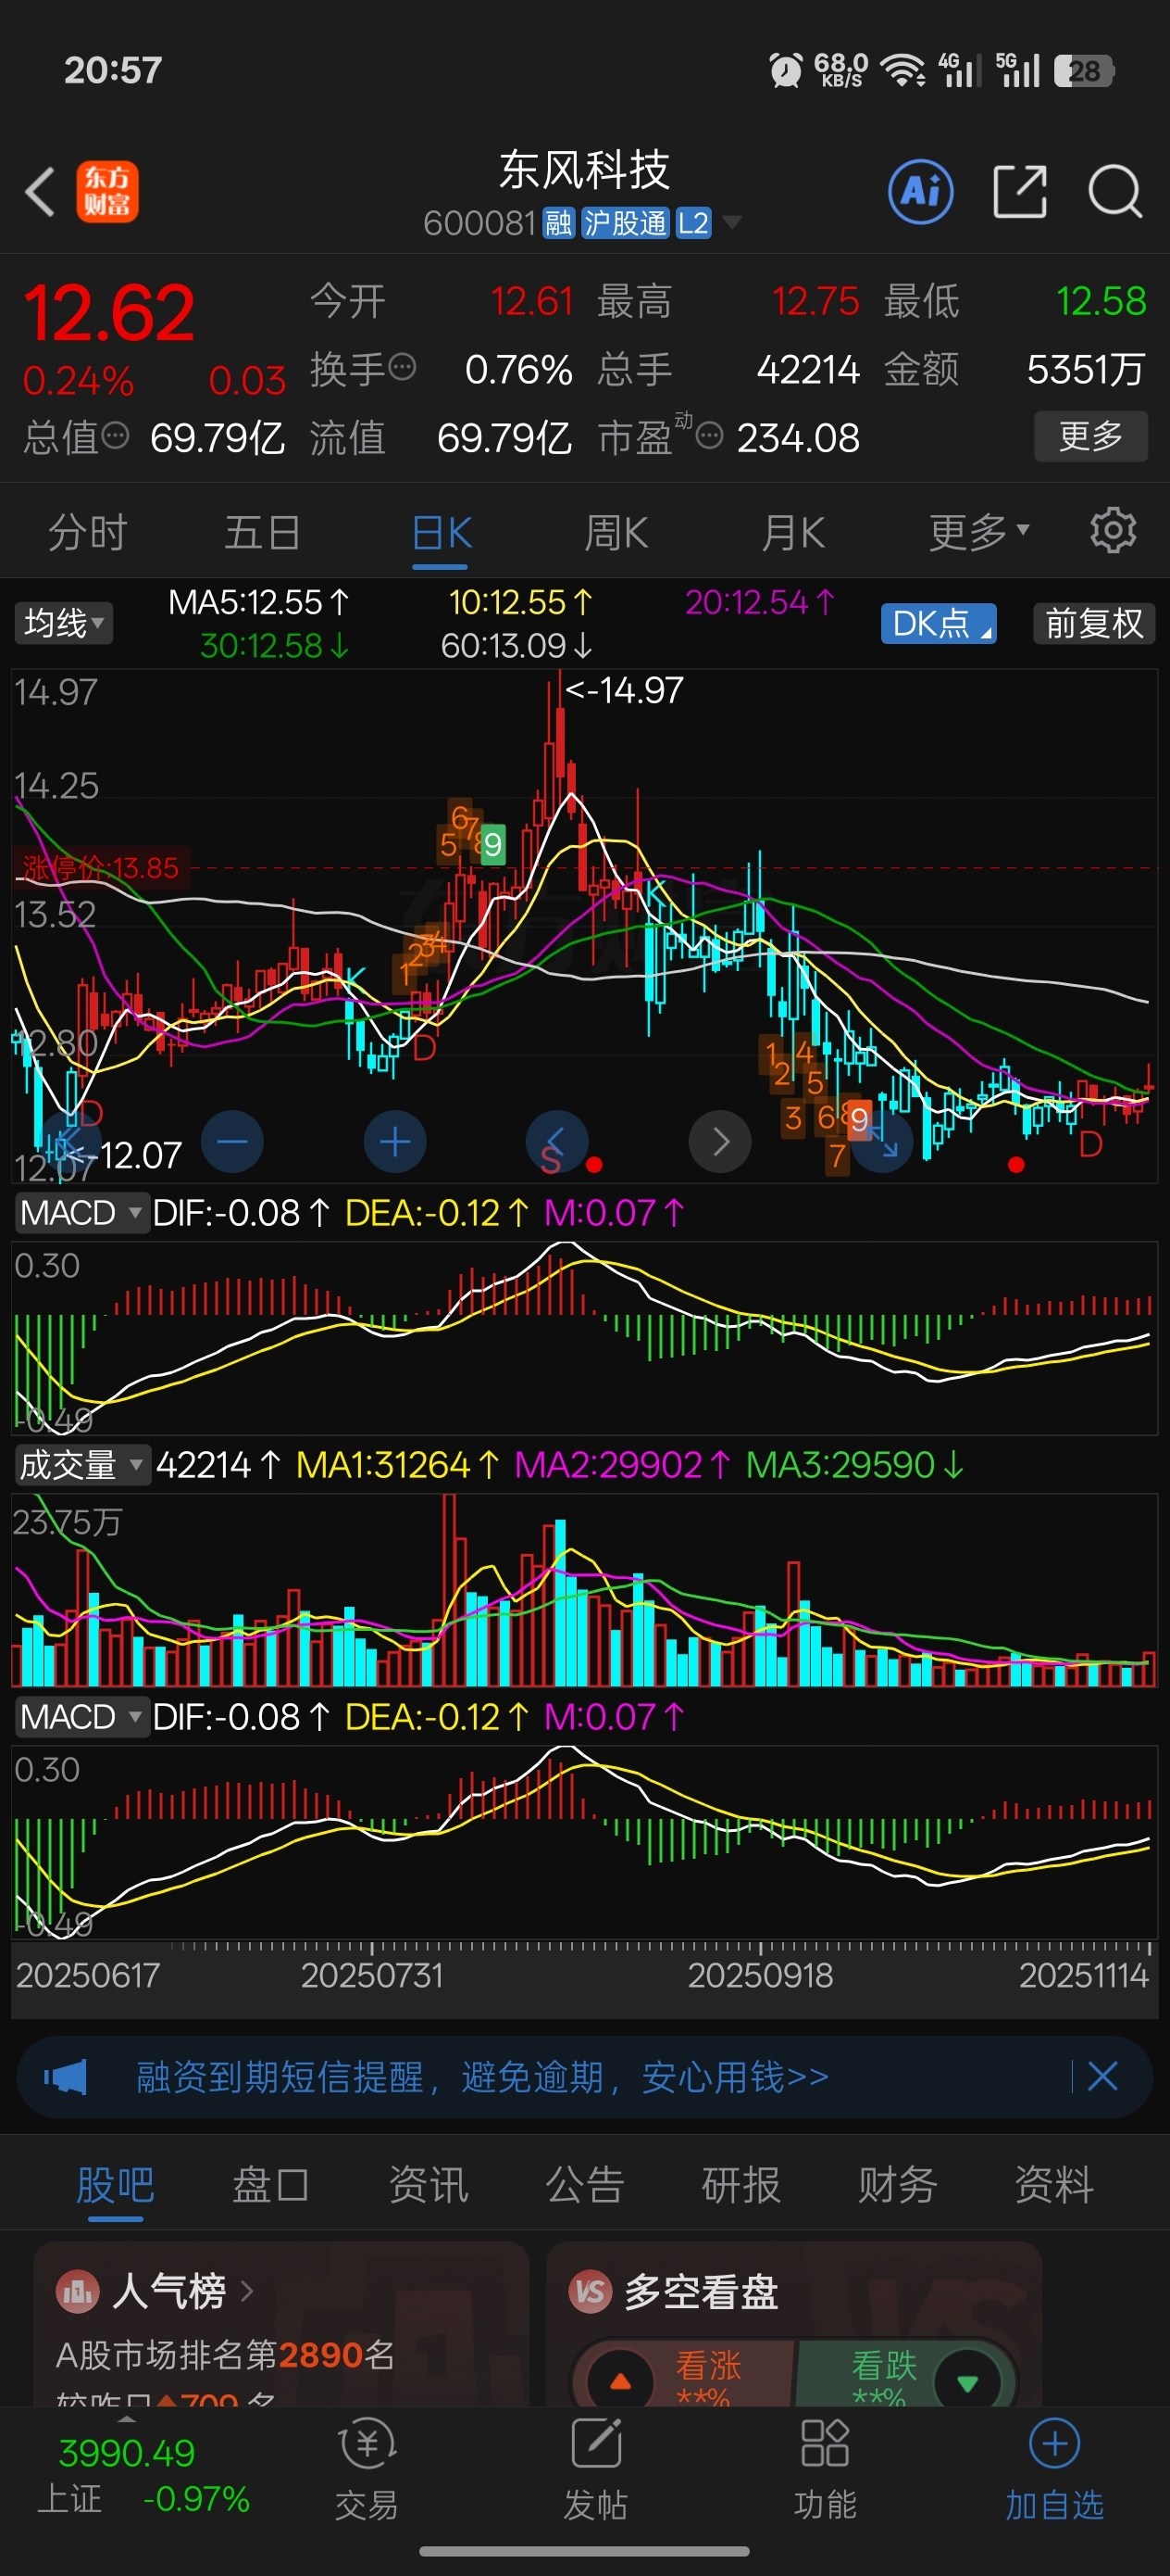This screenshot has width=1170, height=2576.
Task: Tap the back arrow icon
Action: [x=40, y=191]
